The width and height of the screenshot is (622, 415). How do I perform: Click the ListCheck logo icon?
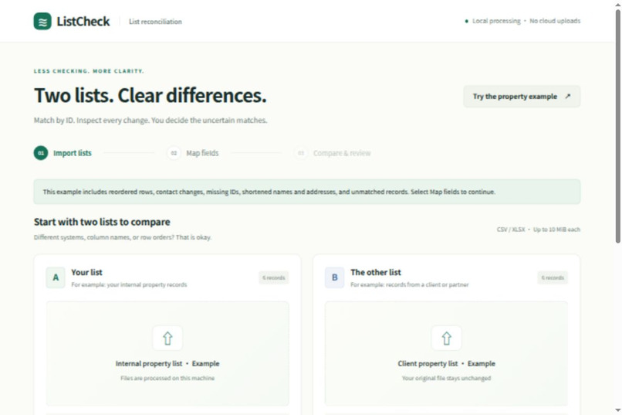point(42,22)
